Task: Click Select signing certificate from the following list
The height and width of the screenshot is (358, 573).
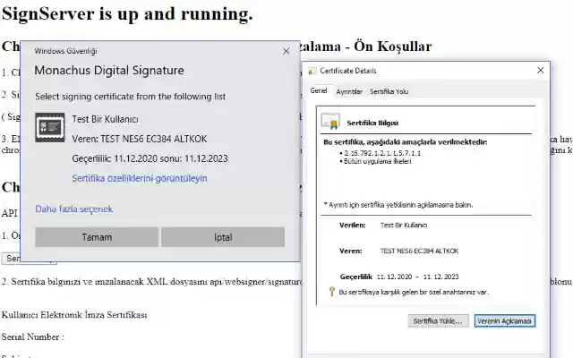Action: point(131,97)
